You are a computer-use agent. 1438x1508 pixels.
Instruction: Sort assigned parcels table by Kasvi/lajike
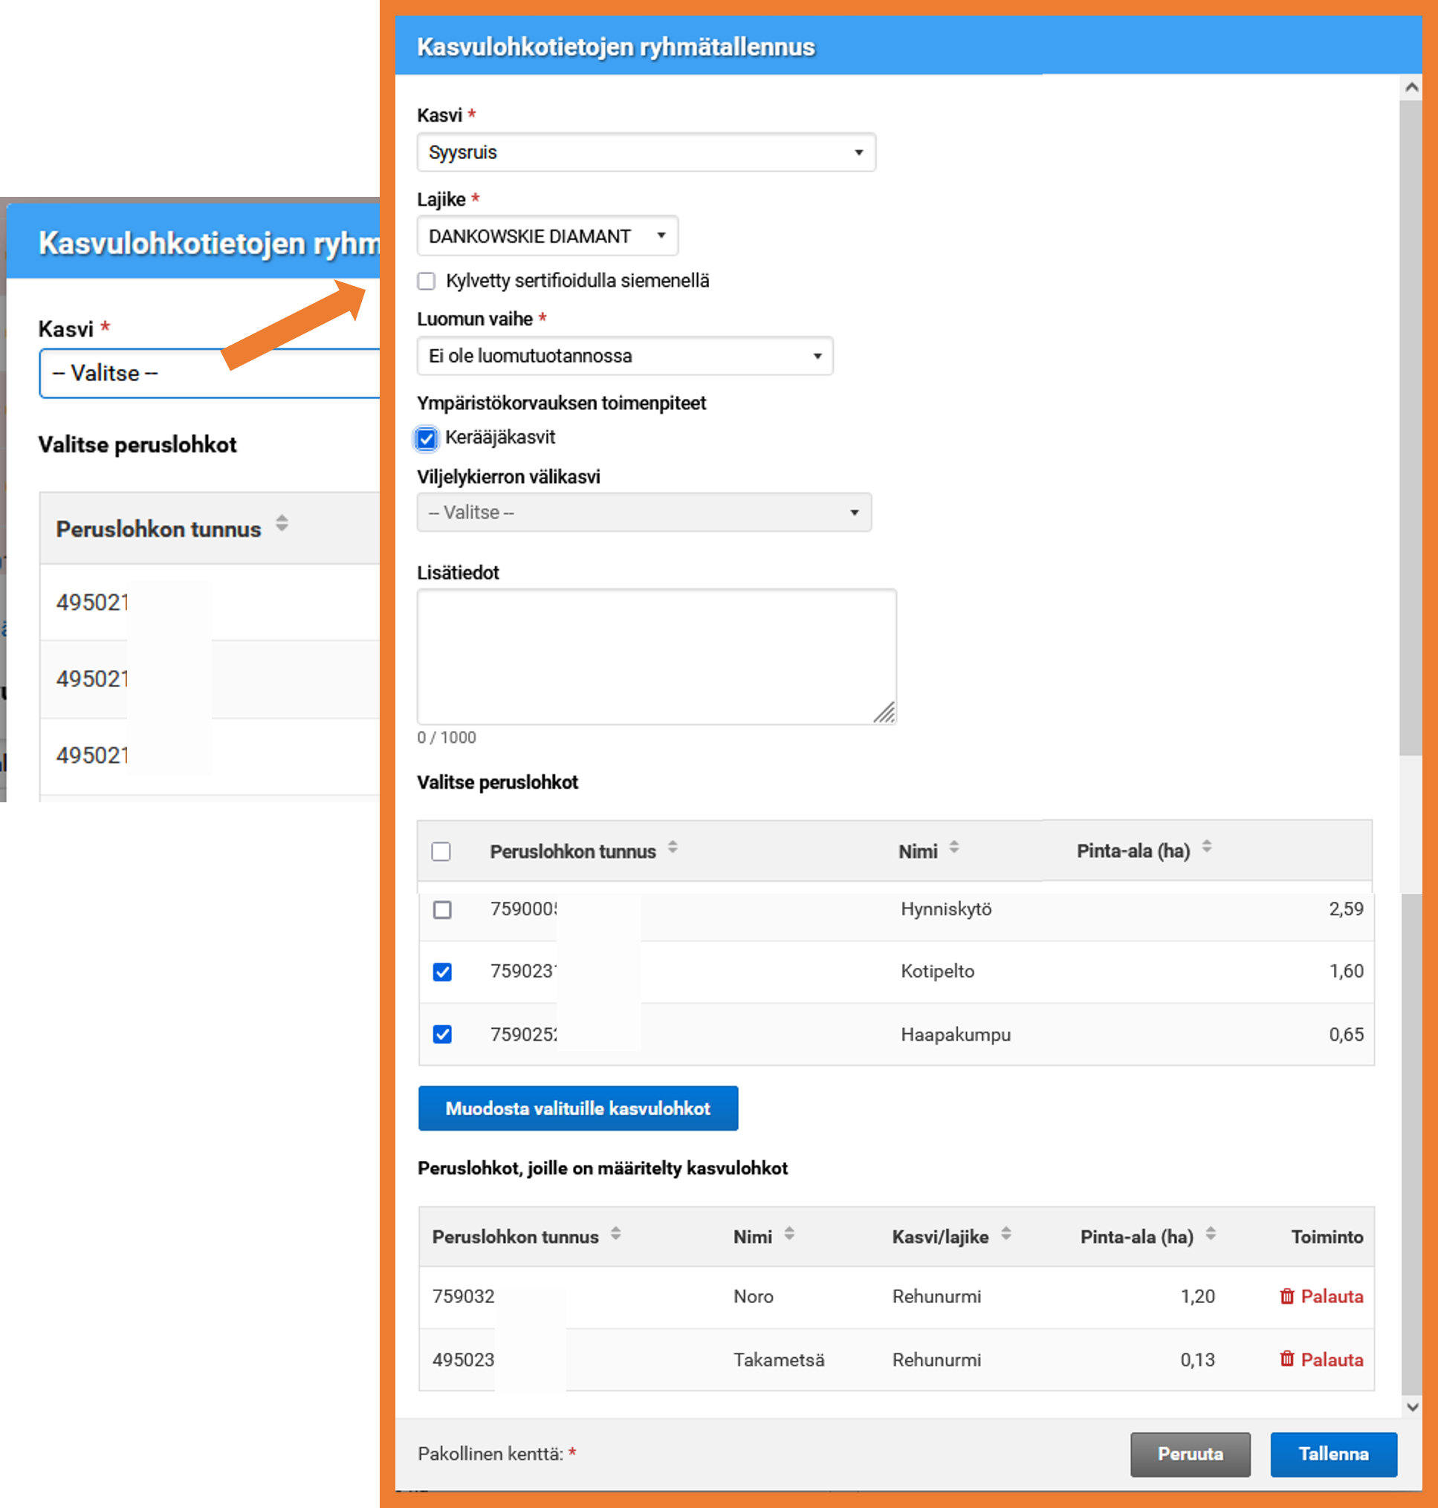[x=1005, y=1234]
